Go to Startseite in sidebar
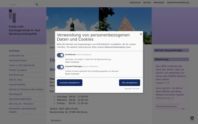Screen dimensions: 198x124 pyautogui.click(x=14, y=51)
